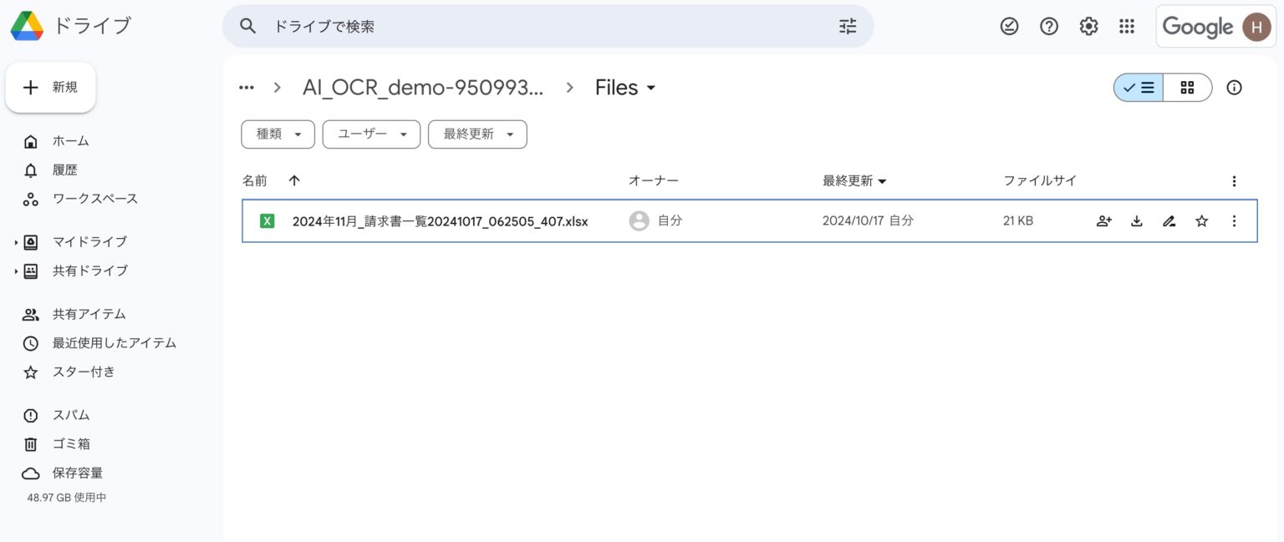Share the xlsx file with another user
The width and height of the screenshot is (1284, 542).
pos(1103,220)
